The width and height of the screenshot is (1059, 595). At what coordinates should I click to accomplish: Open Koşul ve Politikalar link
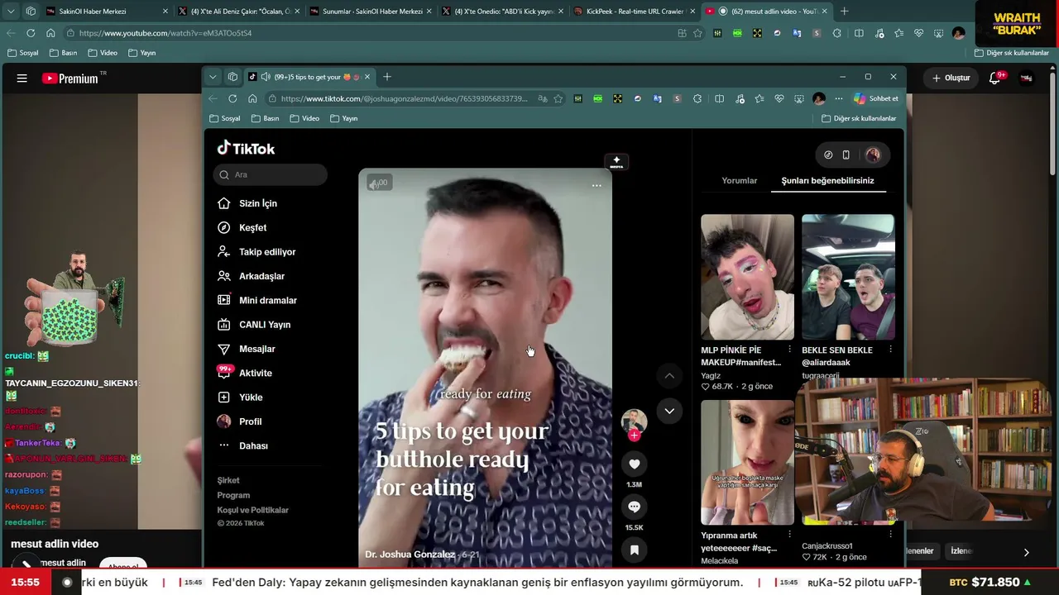pos(252,510)
